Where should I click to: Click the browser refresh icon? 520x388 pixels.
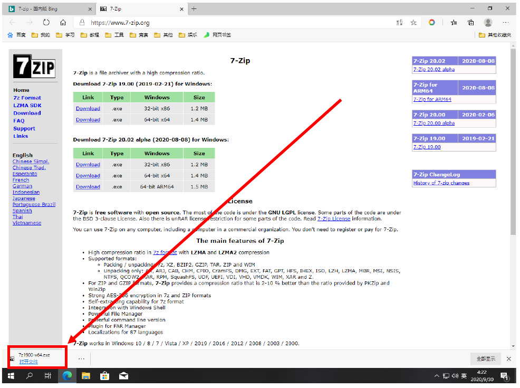[x=46, y=23]
